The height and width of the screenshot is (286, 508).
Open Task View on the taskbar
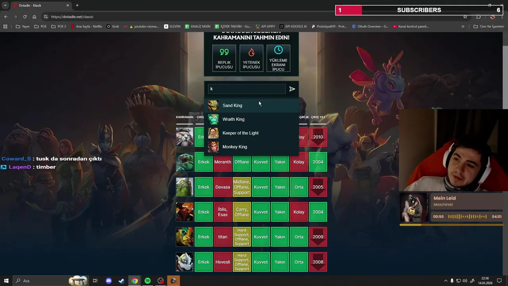pos(95,281)
